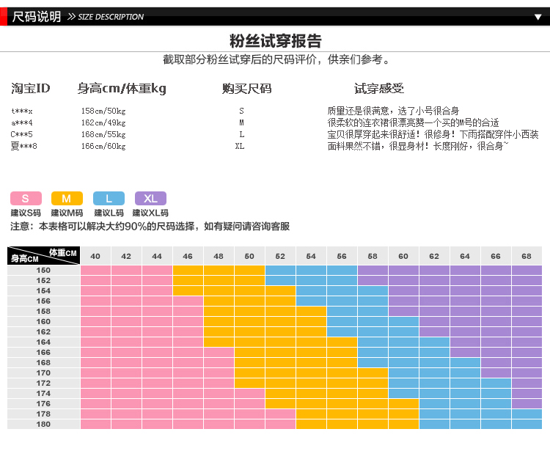The width and height of the screenshot is (550, 462).
Task: Click height row header 150
Action: [x=43, y=270]
